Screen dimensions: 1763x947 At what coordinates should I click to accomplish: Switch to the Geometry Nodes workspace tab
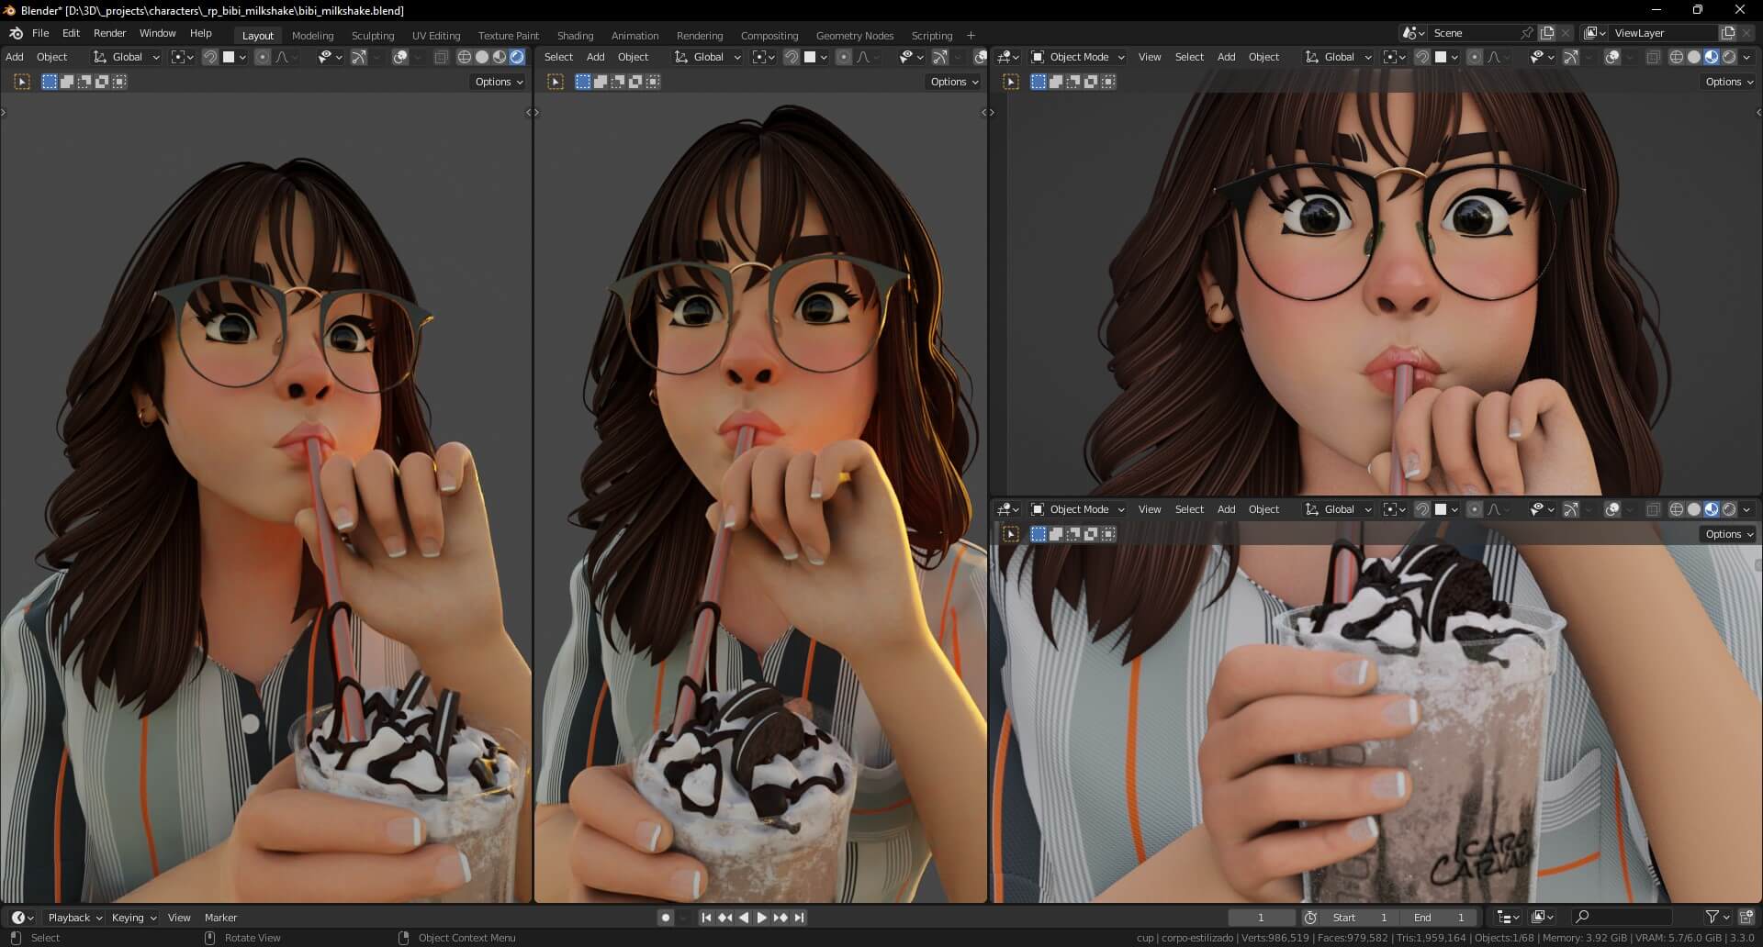click(x=854, y=36)
